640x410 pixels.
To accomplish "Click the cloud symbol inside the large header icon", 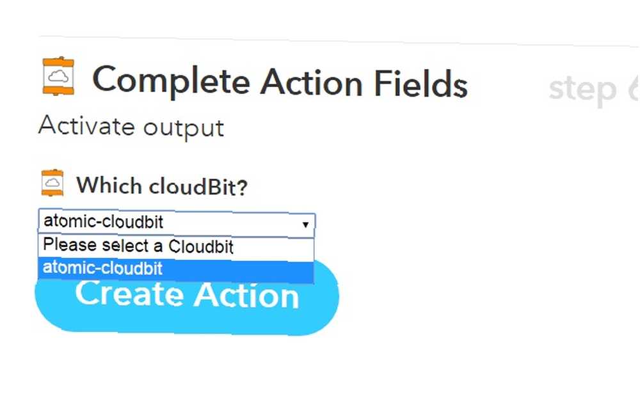I will (x=58, y=76).
